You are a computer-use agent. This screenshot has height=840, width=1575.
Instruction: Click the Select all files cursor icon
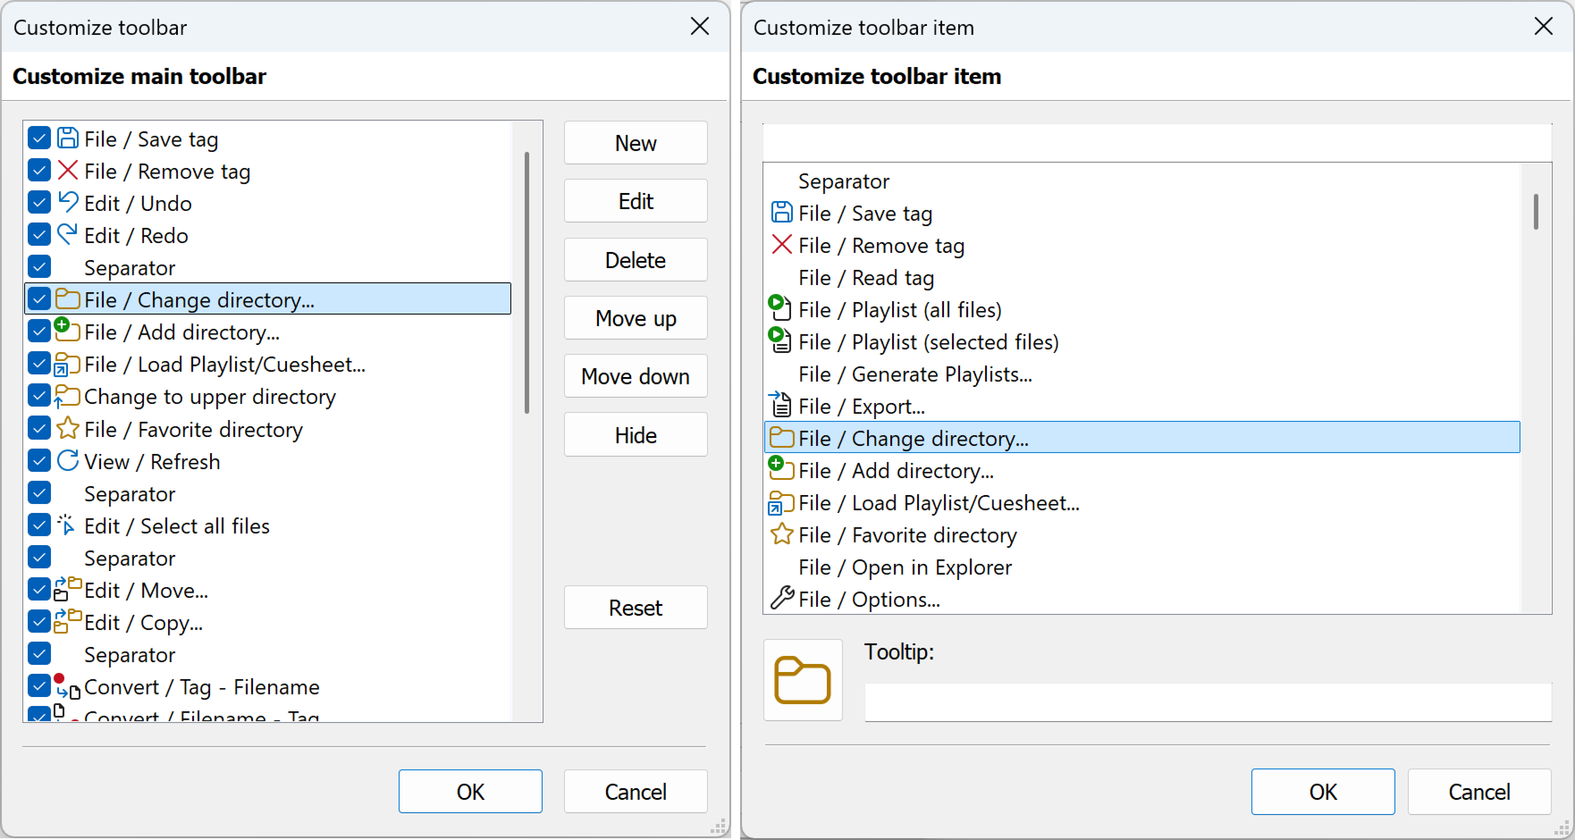(66, 525)
